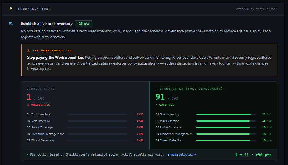This screenshot has width=288, height=165.
Task: Click the Current State D9 Threat Detection bar
Action: pos(97,140)
